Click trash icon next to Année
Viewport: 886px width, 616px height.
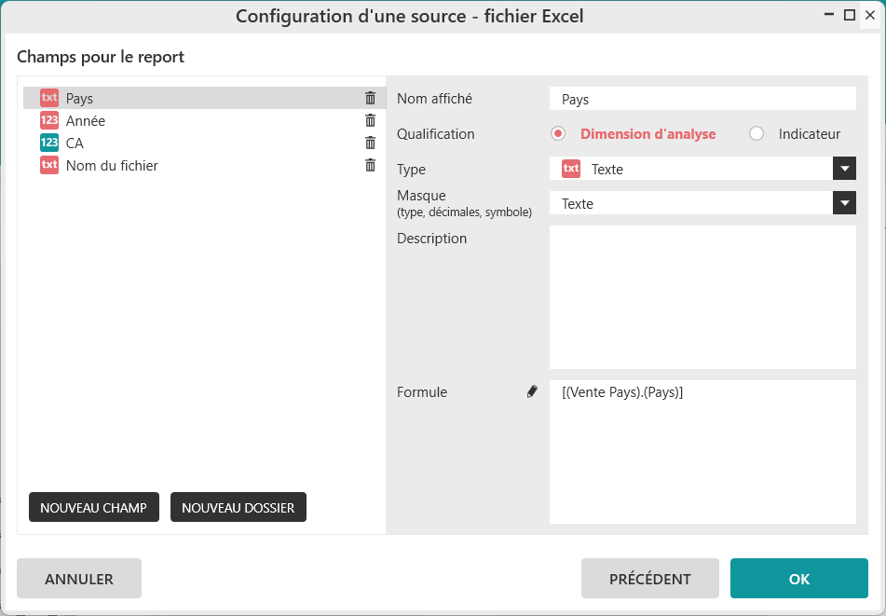(x=370, y=120)
